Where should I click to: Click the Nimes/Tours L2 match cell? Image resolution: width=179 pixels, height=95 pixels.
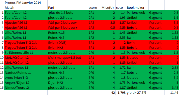(26, 87)
